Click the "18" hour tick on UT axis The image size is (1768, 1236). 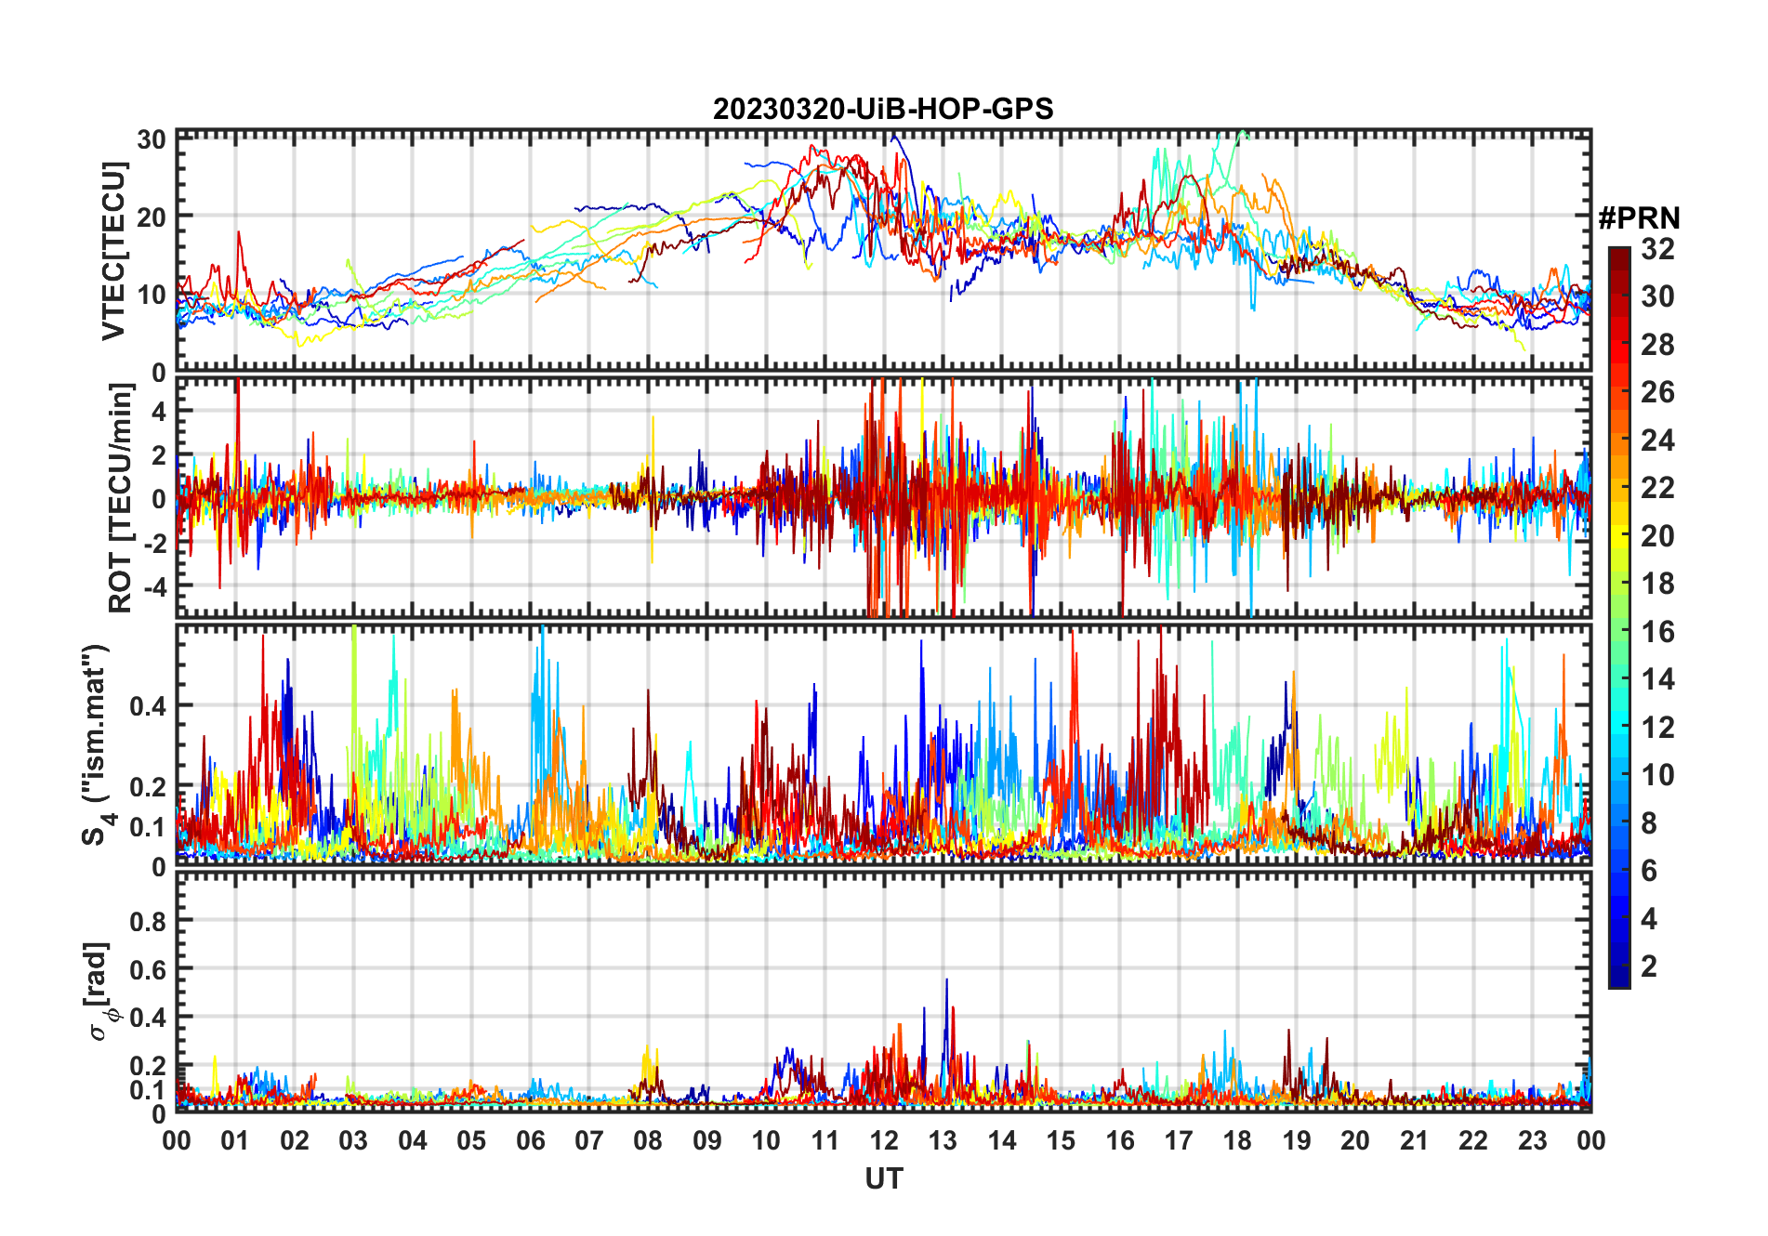(x=1237, y=1140)
